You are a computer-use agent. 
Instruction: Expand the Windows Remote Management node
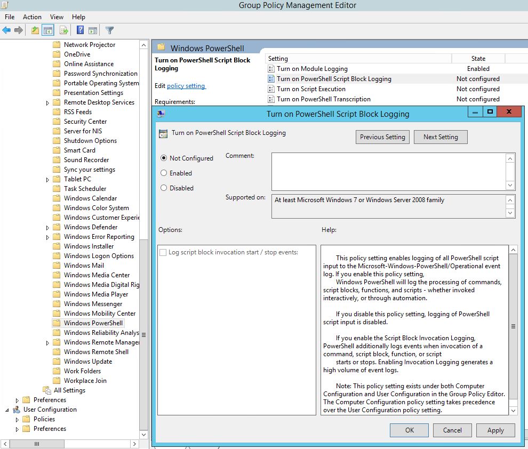[47, 343]
